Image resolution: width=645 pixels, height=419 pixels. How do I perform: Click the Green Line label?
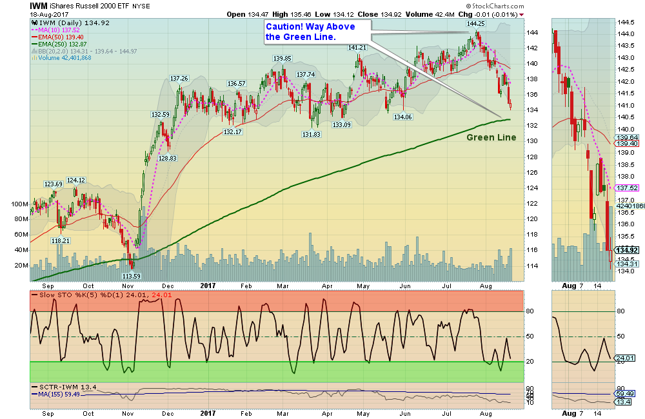tap(491, 137)
